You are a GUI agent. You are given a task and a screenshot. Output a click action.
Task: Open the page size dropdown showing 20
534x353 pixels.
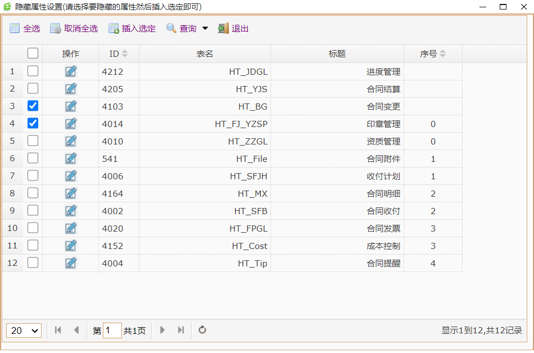point(24,331)
